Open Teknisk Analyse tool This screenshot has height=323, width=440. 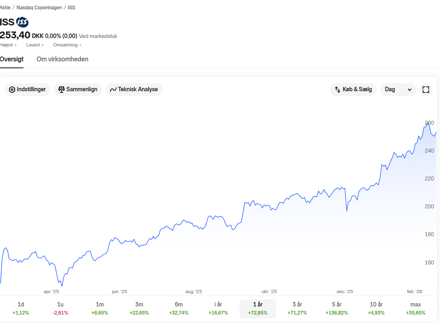(134, 90)
